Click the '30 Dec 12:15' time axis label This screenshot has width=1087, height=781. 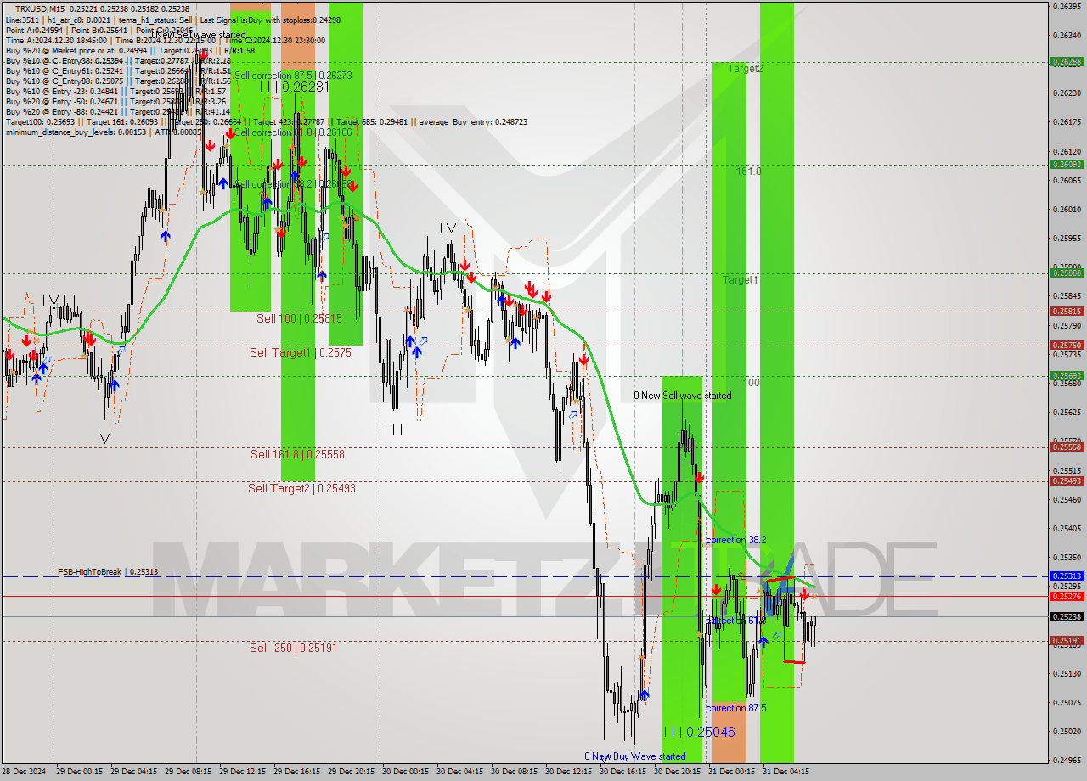(568, 772)
